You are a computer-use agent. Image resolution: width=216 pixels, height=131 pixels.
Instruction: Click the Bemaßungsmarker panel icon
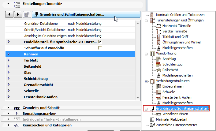pyautogui.click(x=17, y=114)
